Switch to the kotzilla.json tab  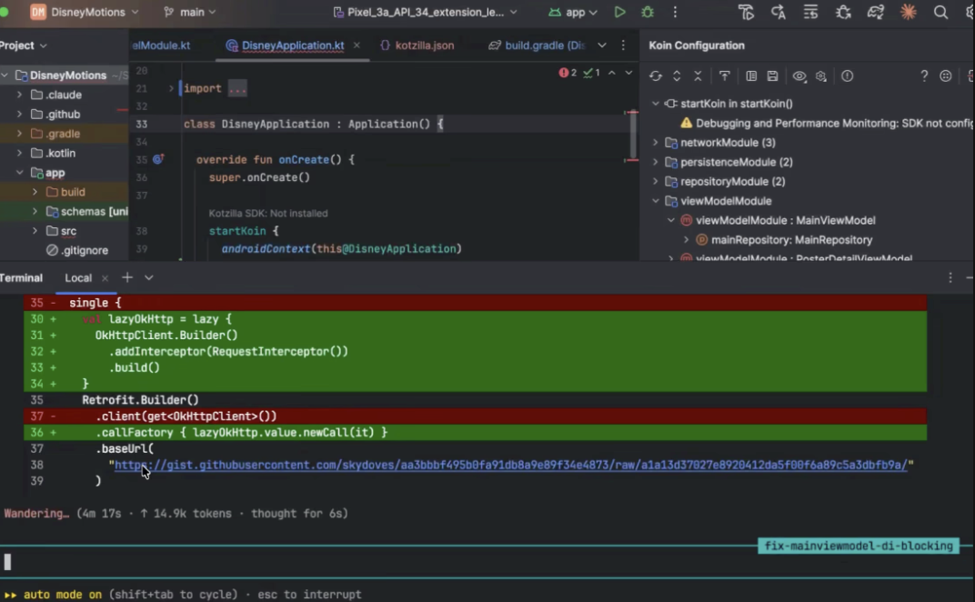pos(417,45)
